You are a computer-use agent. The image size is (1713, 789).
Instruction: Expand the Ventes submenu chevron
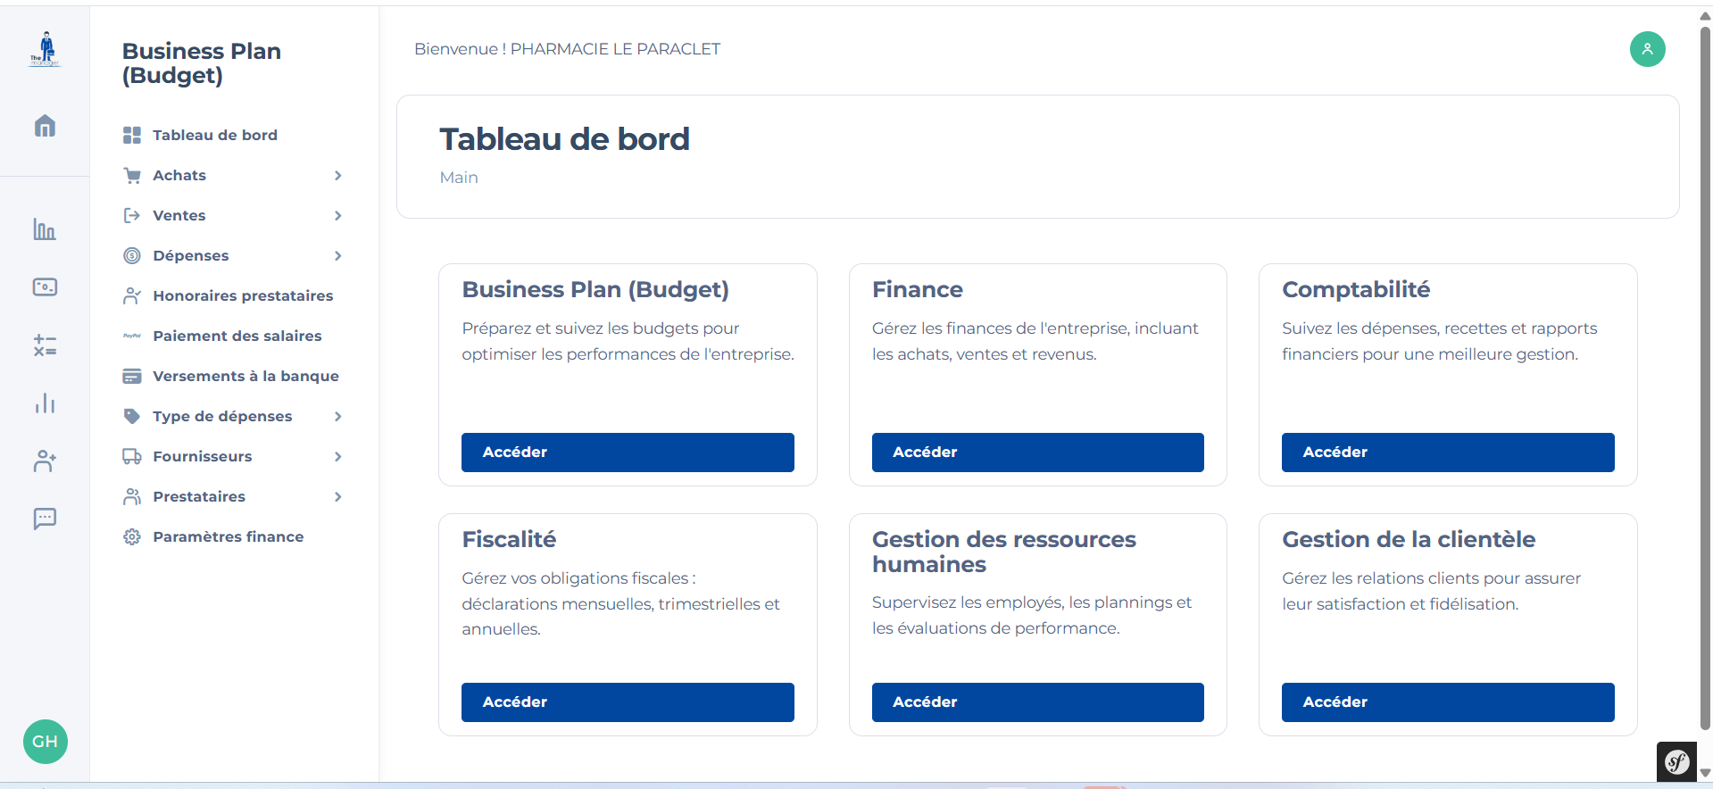[338, 216]
